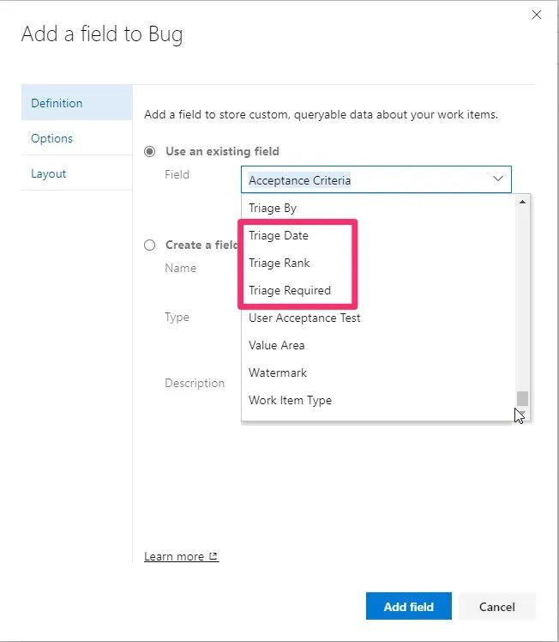Switch to the Layout tab

[x=48, y=173]
